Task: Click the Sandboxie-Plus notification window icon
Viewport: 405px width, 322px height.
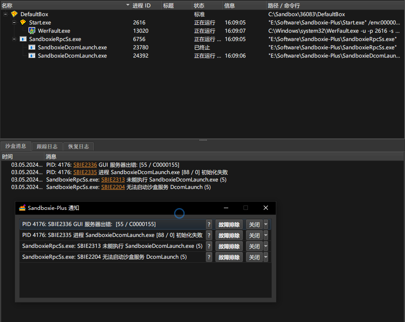Action: coord(22,208)
